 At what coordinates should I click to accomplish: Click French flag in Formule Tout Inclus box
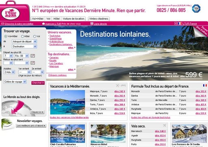point(205,85)
